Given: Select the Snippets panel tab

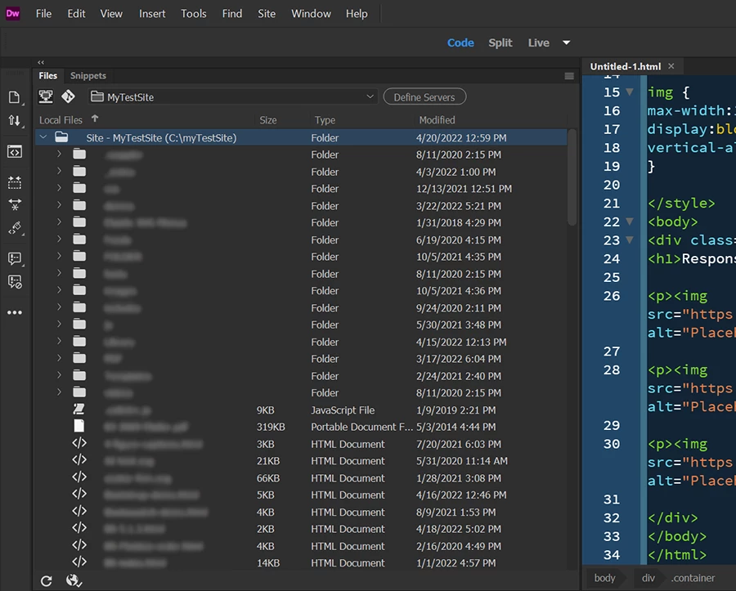Looking at the screenshot, I should point(88,75).
